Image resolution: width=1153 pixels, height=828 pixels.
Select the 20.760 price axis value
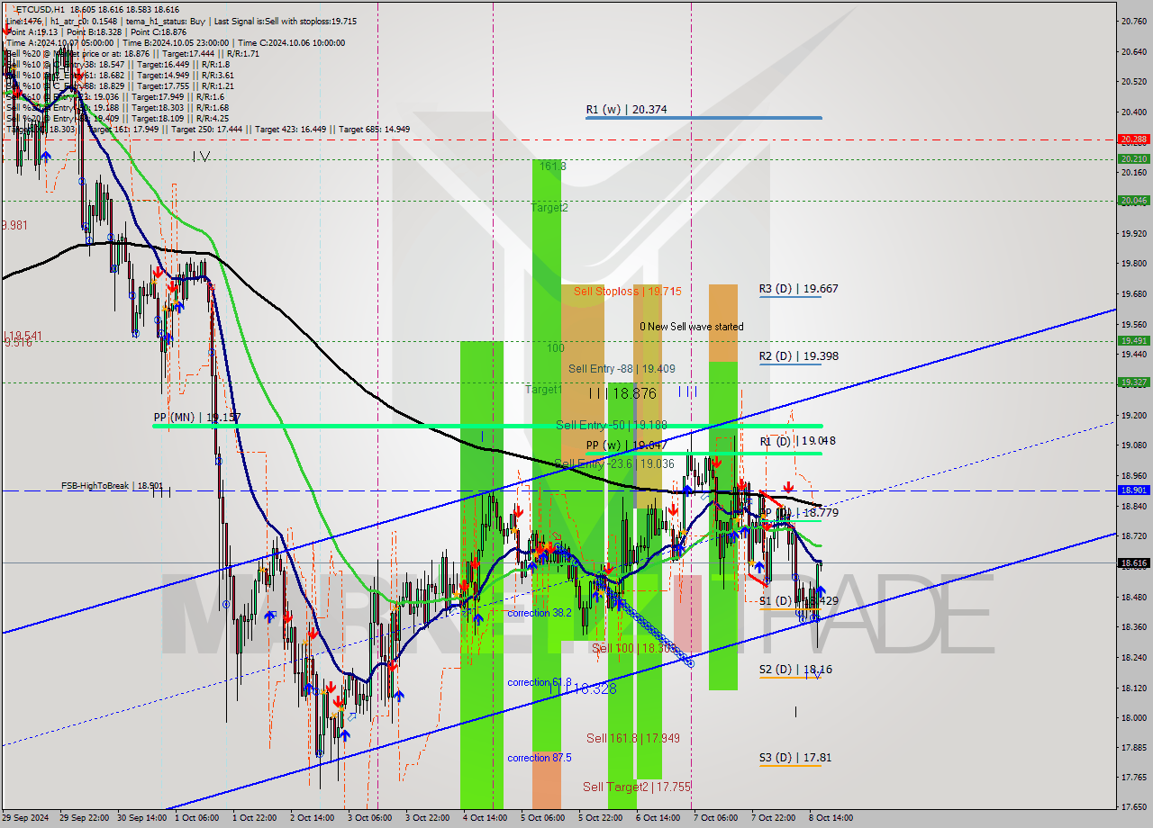[x=1132, y=21]
